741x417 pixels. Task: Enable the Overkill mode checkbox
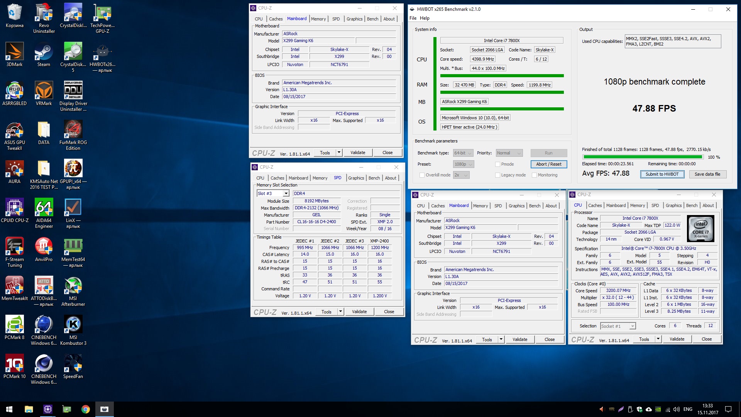[x=422, y=175]
